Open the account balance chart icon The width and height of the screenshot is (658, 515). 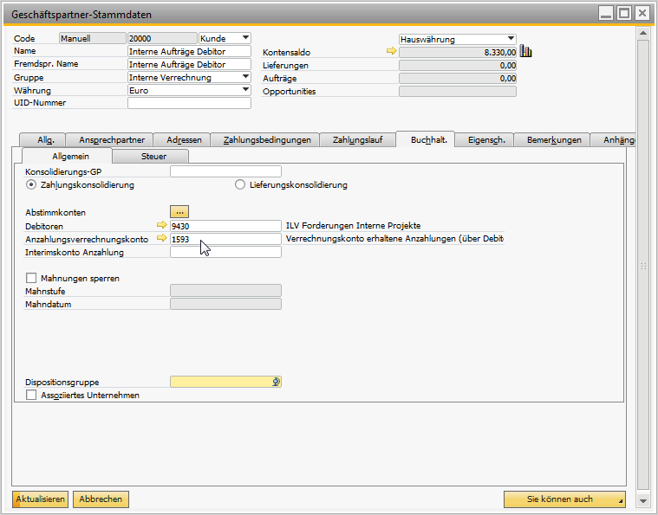526,52
